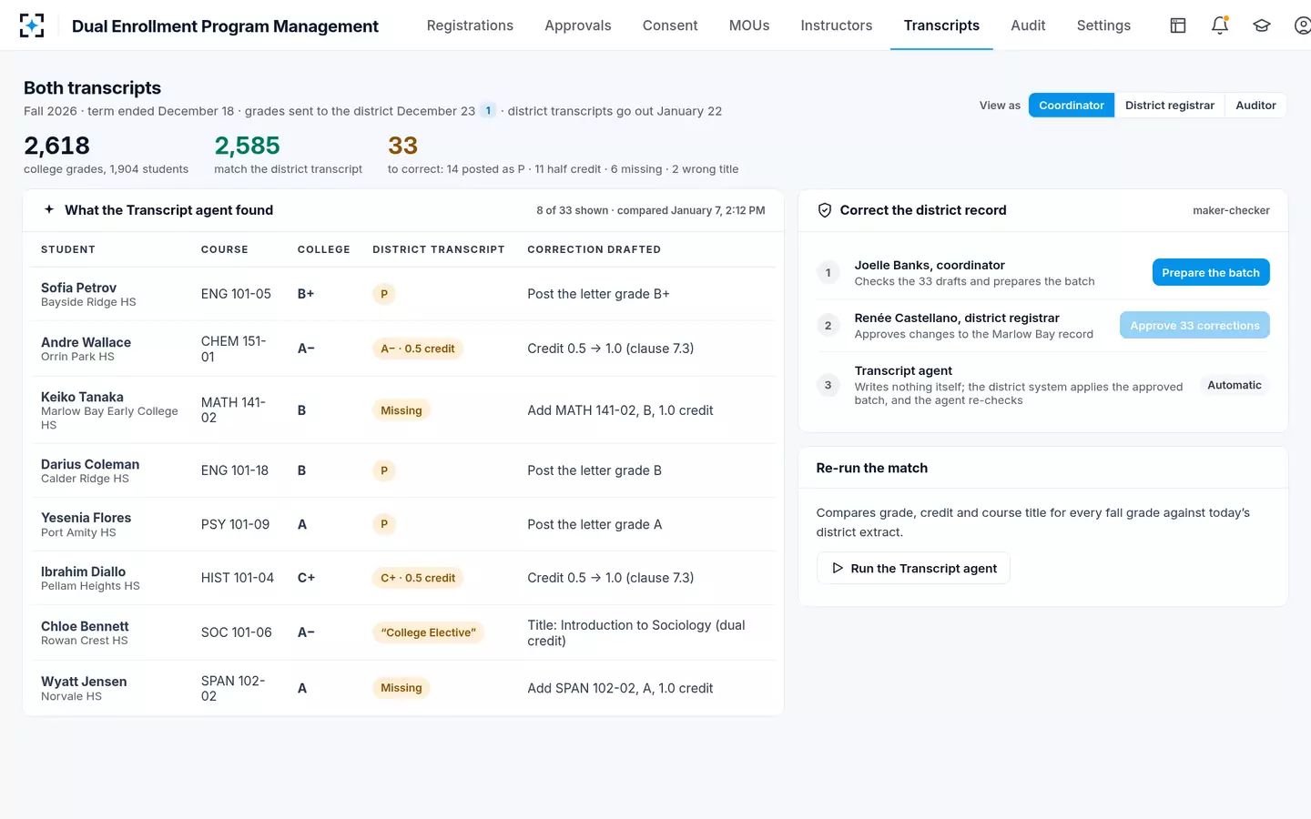Click student name Yesenia Flores
This screenshot has height=819, width=1311.
pyautogui.click(x=86, y=518)
